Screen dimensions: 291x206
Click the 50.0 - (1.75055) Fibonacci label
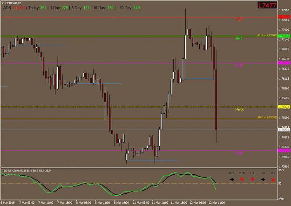click(x=267, y=117)
